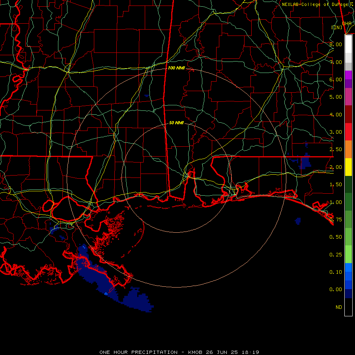Click the NEXLAB-College of DuPage credit text

click(318, 4)
